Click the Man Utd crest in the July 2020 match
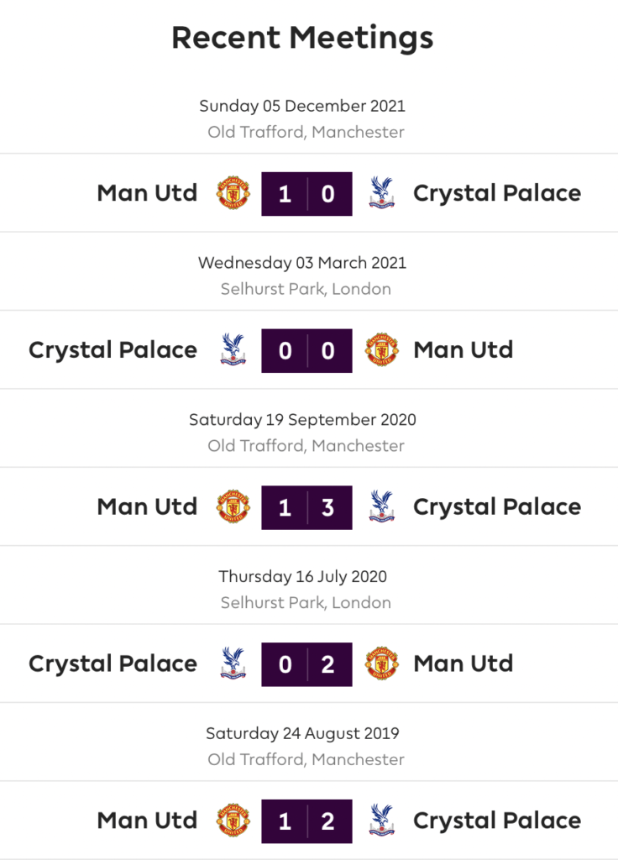Viewport: 618px width, 860px height. coord(382,663)
